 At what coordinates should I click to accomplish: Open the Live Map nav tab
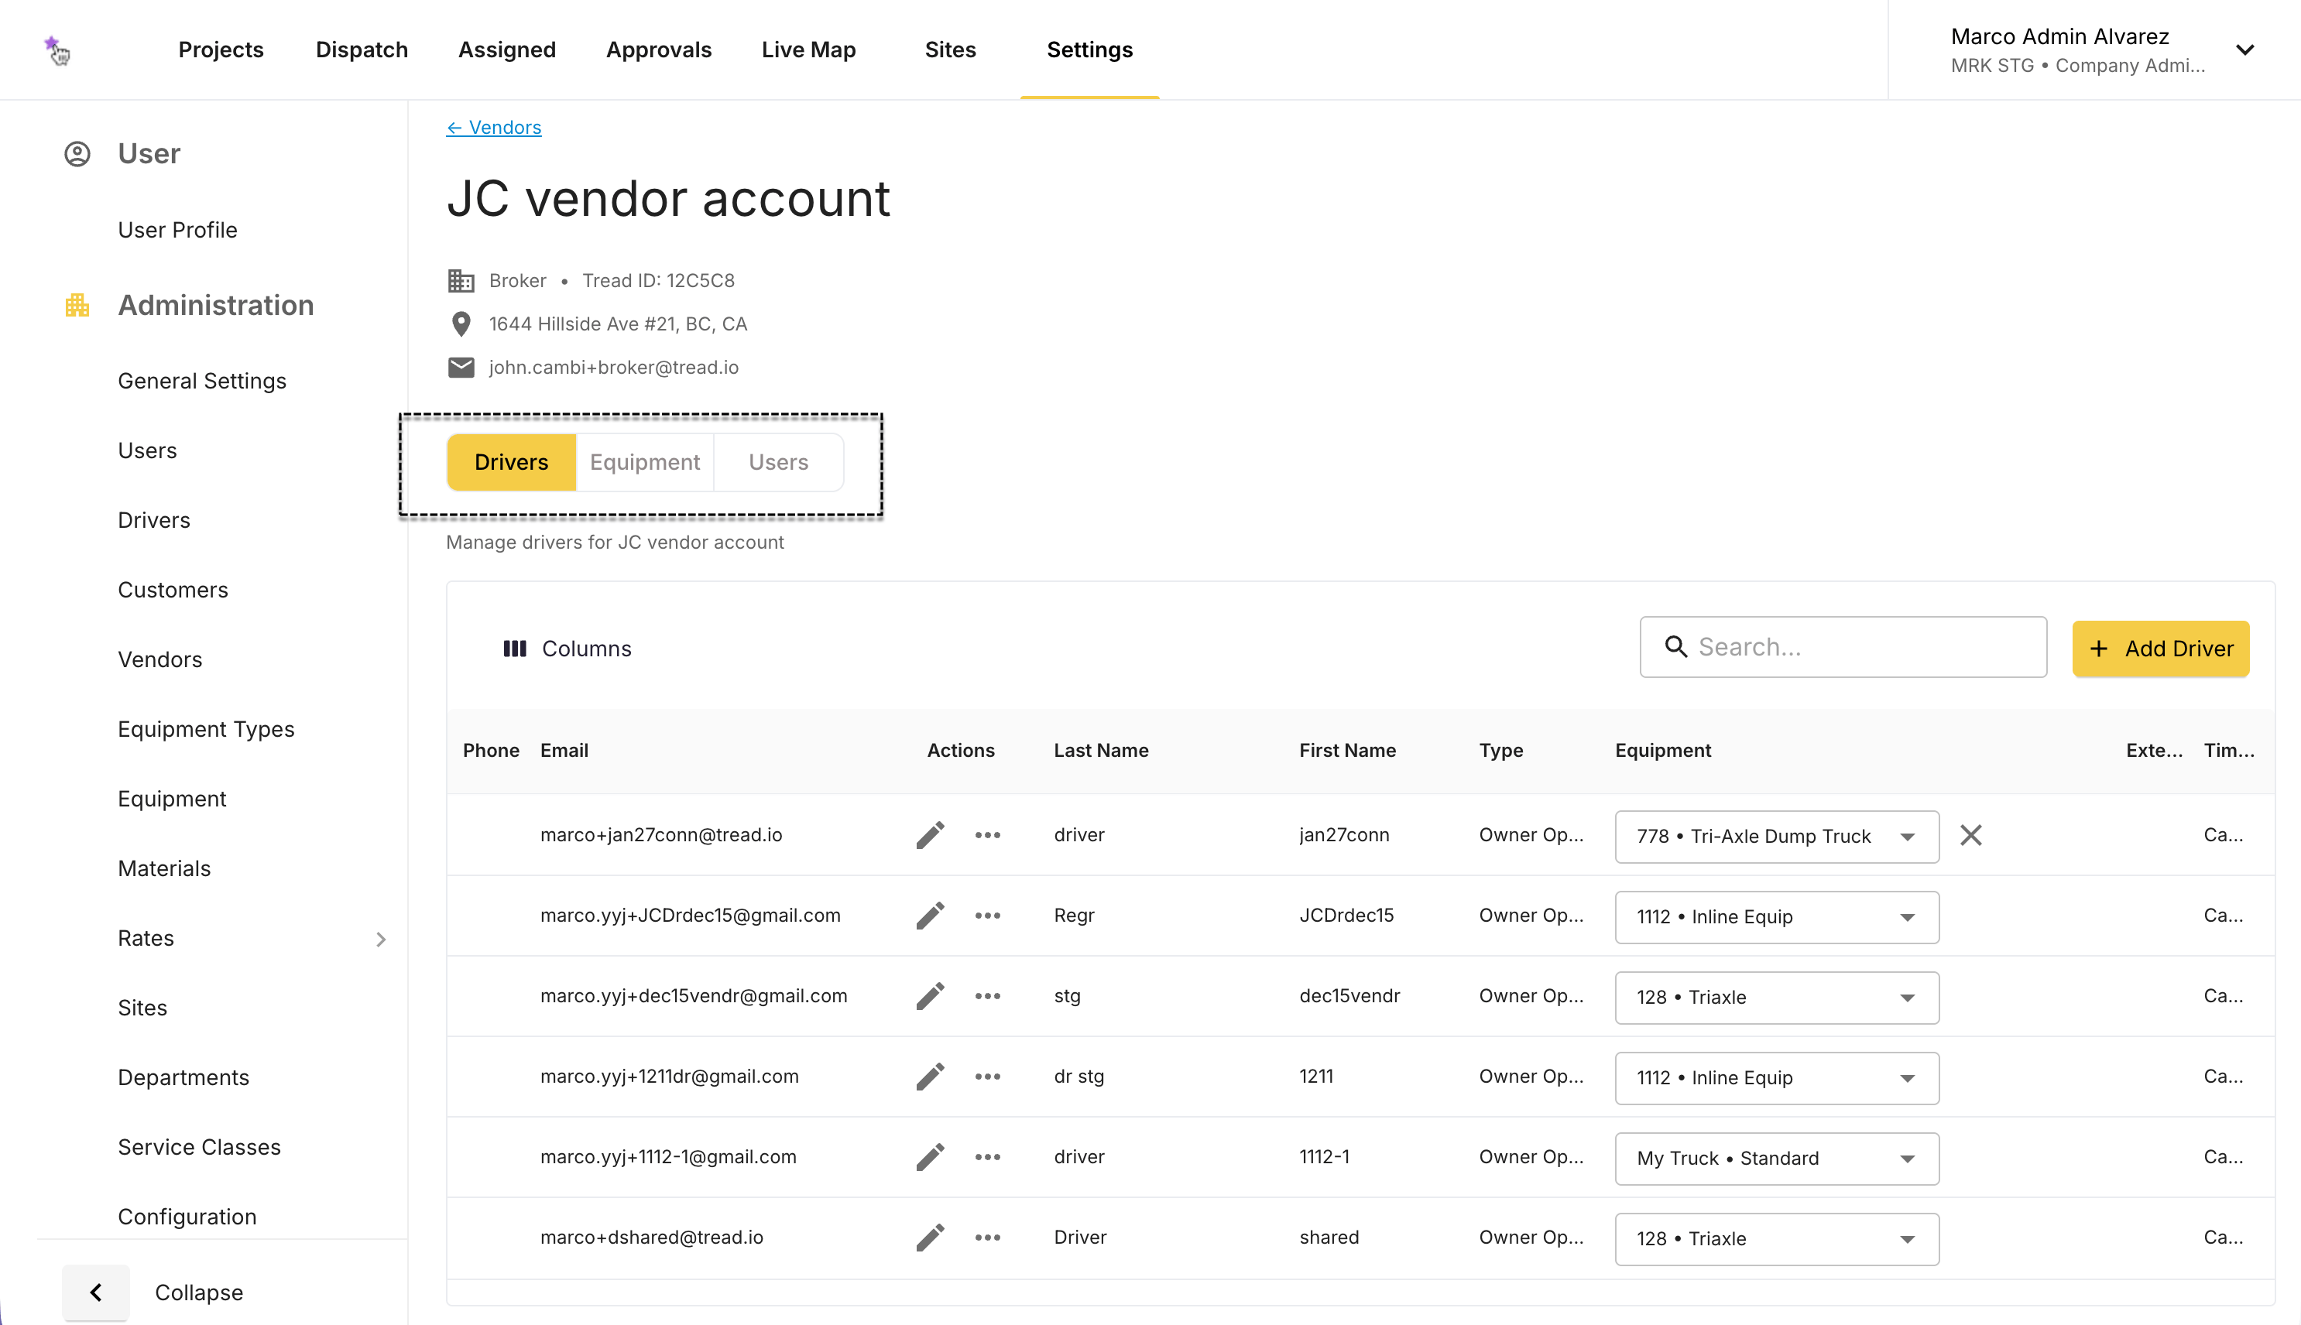pos(808,50)
